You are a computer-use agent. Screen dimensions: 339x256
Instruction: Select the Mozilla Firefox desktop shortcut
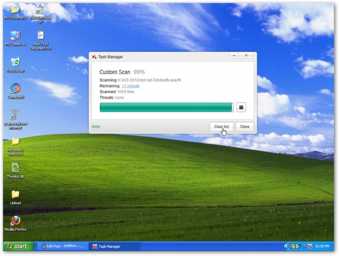click(x=15, y=224)
